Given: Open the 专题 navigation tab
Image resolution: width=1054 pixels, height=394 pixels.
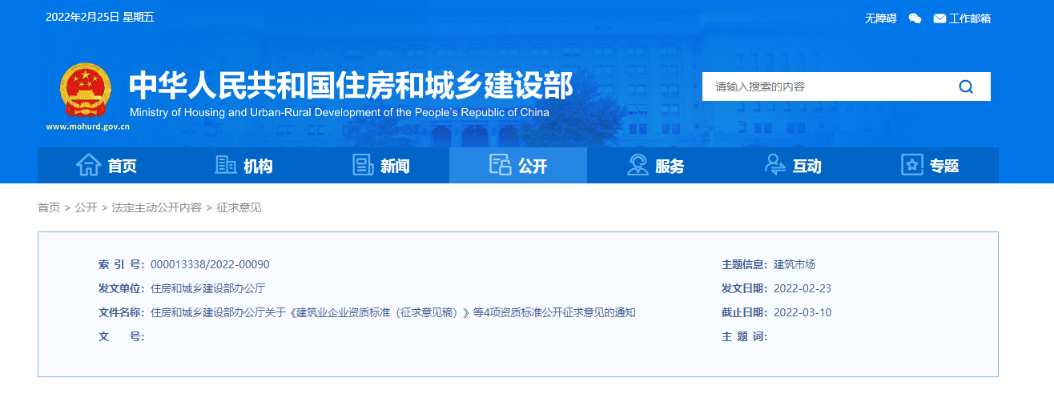Looking at the screenshot, I should 930,165.
